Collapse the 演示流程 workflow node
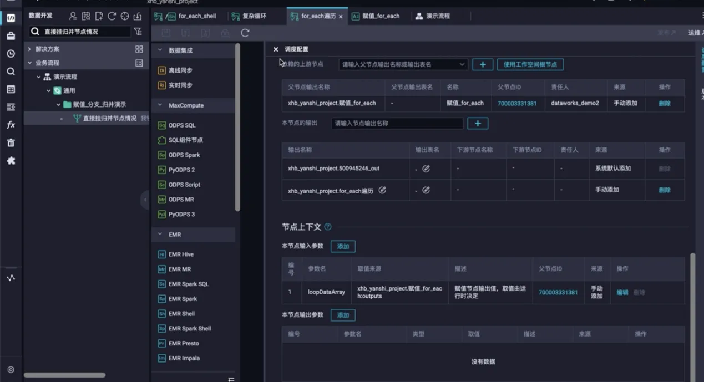704x382 pixels. point(39,77)
